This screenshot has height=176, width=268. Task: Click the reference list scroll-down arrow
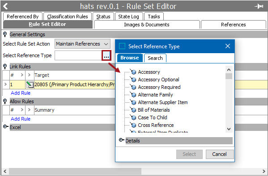point(229,129)
